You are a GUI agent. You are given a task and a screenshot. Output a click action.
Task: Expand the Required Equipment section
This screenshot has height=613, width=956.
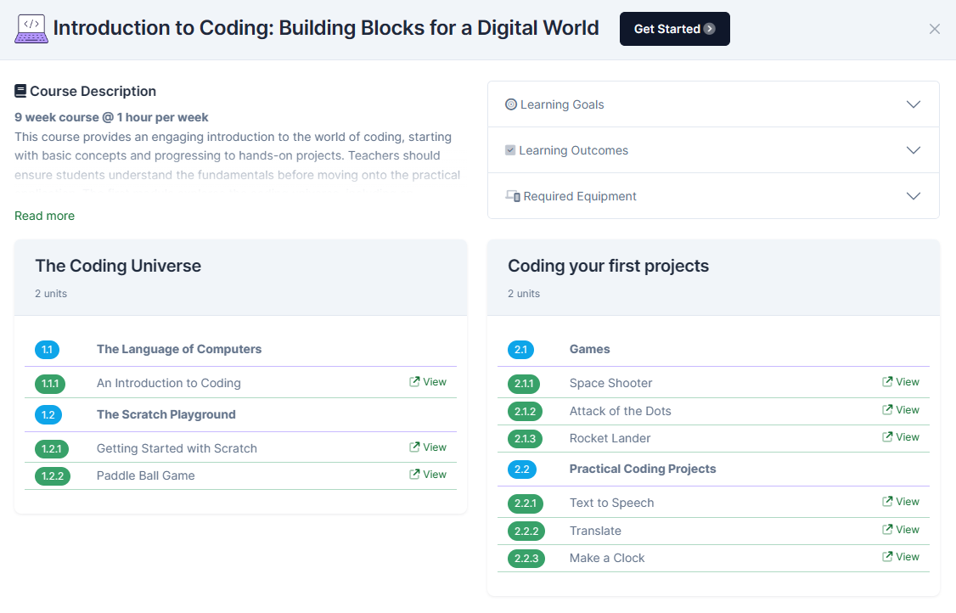[x=913, y=196]
